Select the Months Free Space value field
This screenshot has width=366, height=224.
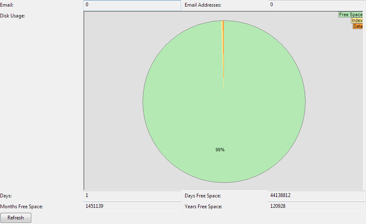132,206
